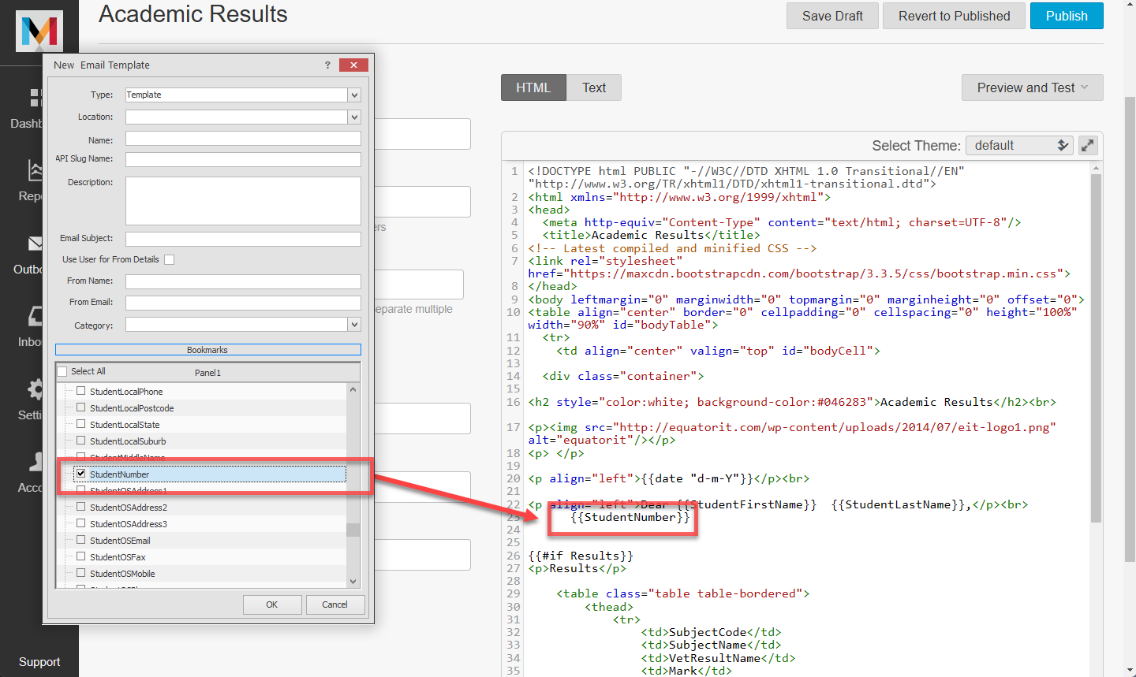Screen dimensions: 1136x677
Task: Uncheck the StudentNumber bookmark checkbox
Action: click(x=80, y=474)
